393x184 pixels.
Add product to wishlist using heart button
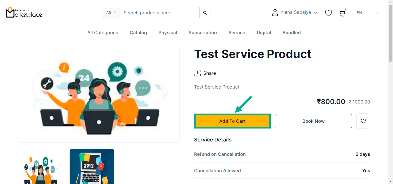(x=363, y=121)
